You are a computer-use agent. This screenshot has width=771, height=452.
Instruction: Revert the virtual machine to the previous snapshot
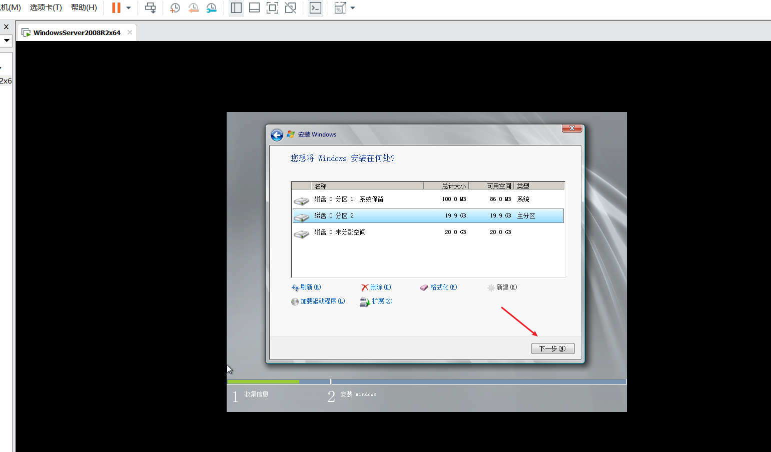[x=193, y=8]
